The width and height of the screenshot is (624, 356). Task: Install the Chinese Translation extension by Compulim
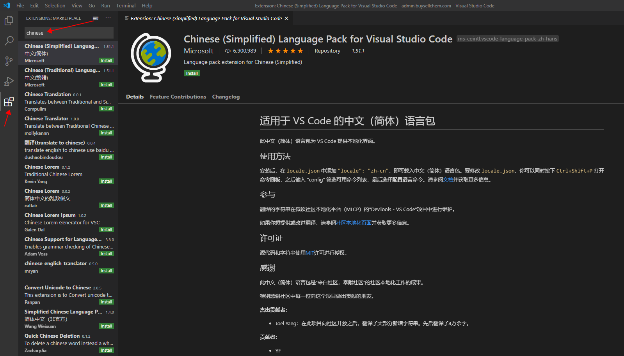[106, 109]
